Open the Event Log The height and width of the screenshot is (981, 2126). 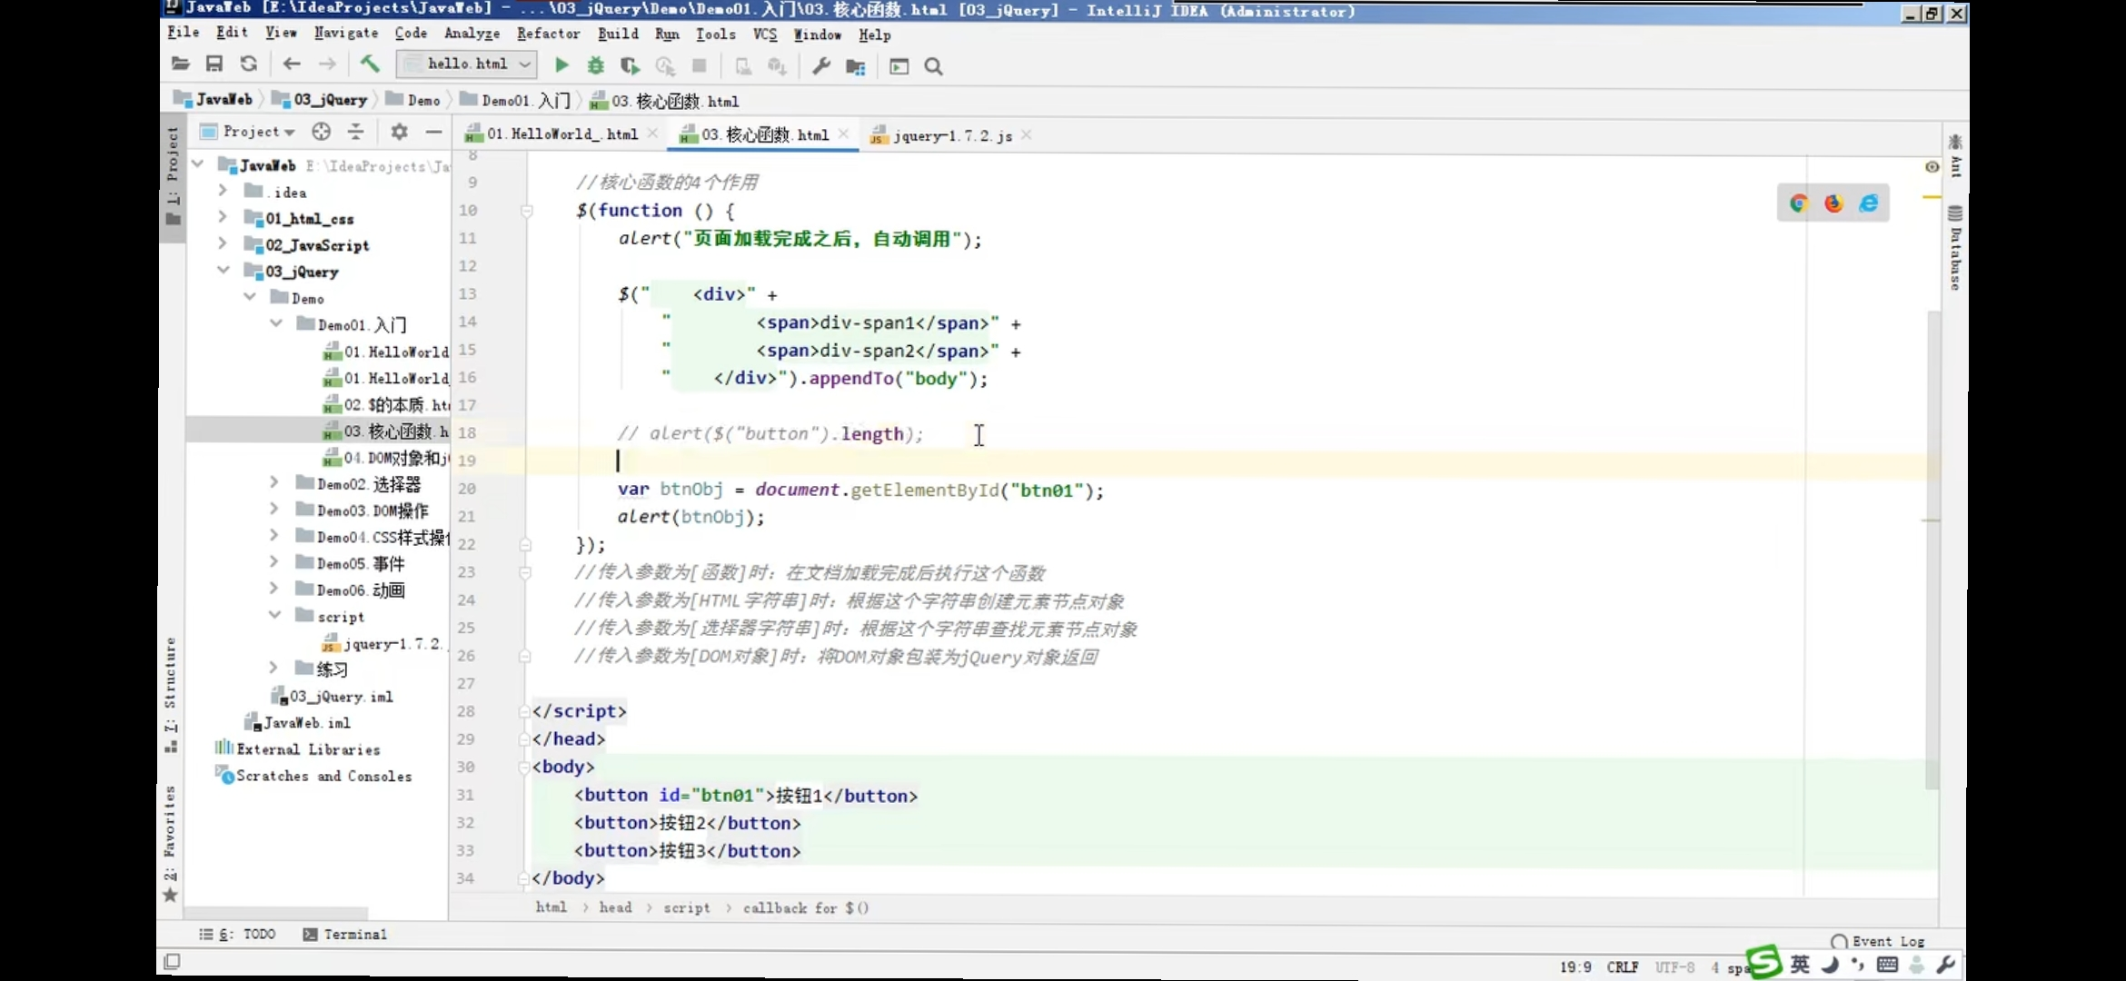(x=1878, y=941)
